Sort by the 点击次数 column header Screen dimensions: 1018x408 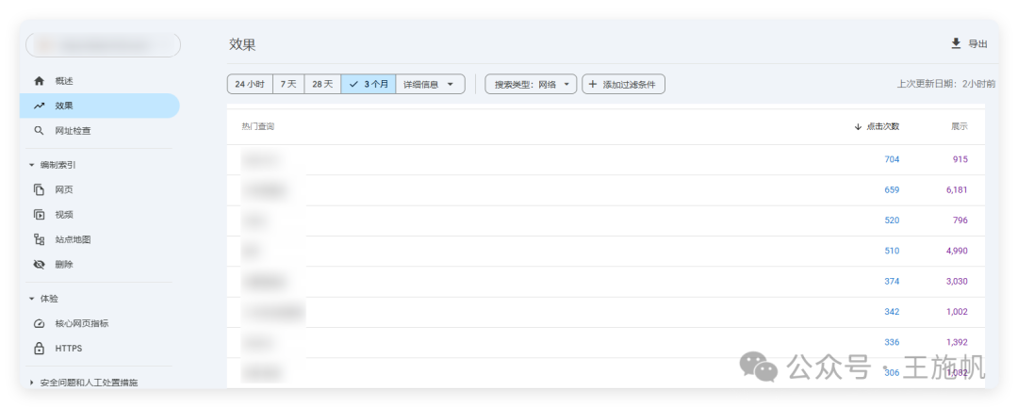878,127
